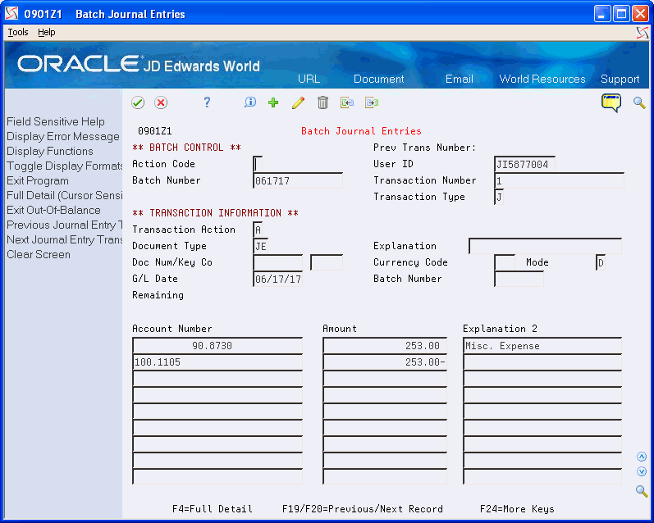This screenshot has height=523, width=654.
Task: Click the amount cell 253.00-
Action: click(385, 362)
